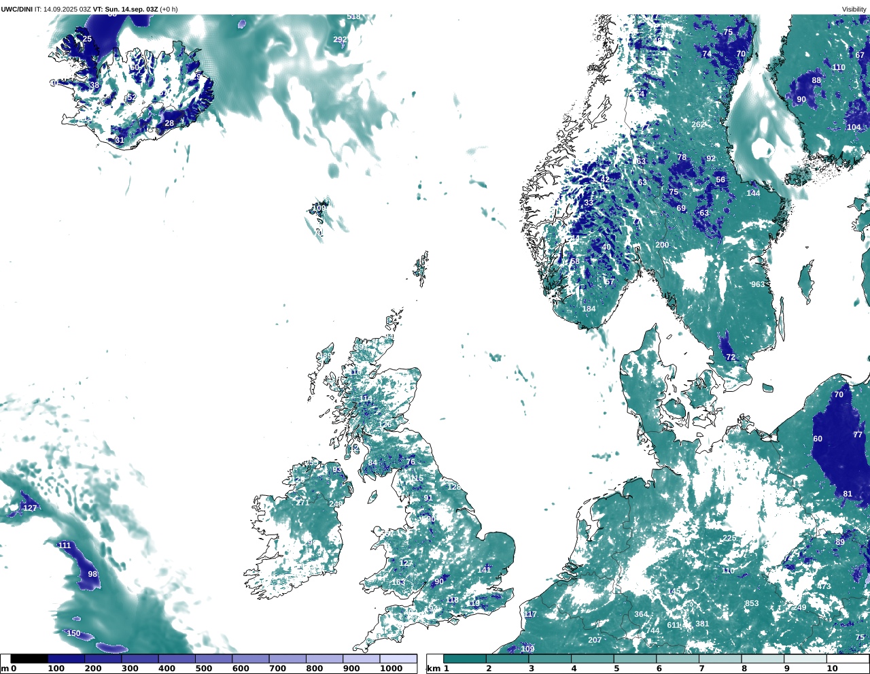870x674 pixels.
Task: Pick the 5–6 km legend color box
Action: [x=635, y=658]
